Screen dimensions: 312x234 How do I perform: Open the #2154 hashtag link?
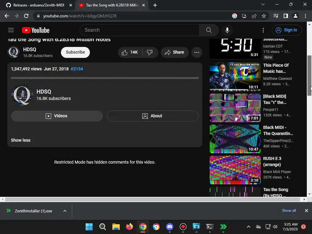(77, 69)
